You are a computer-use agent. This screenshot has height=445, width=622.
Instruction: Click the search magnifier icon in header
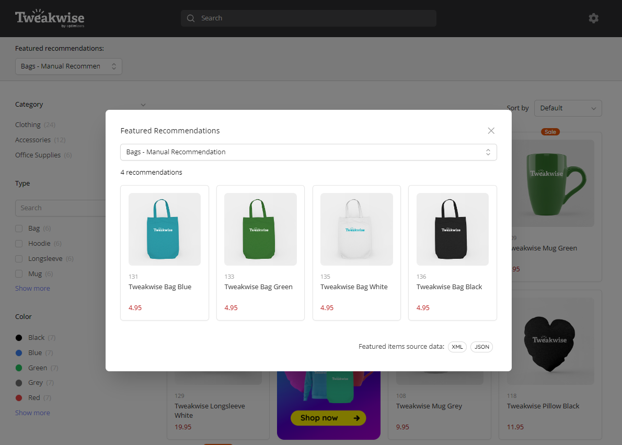click(191, 18)
